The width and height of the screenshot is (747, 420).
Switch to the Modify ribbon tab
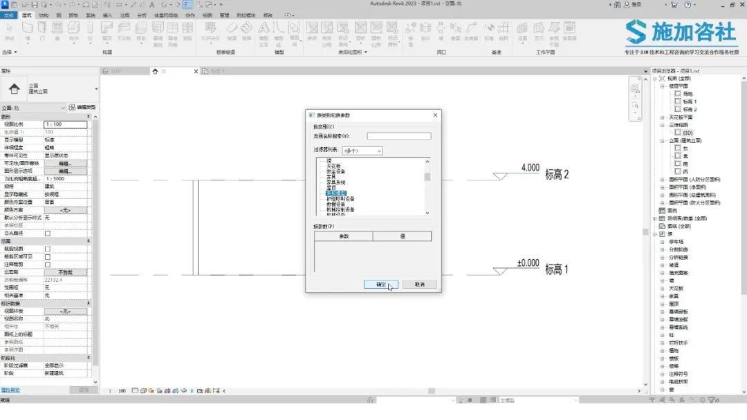coord(268,15)
